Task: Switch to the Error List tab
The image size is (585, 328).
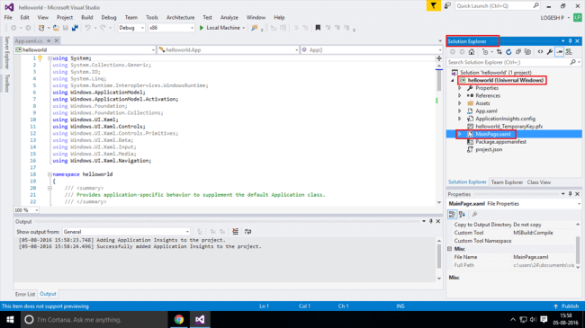Action: 25,294
